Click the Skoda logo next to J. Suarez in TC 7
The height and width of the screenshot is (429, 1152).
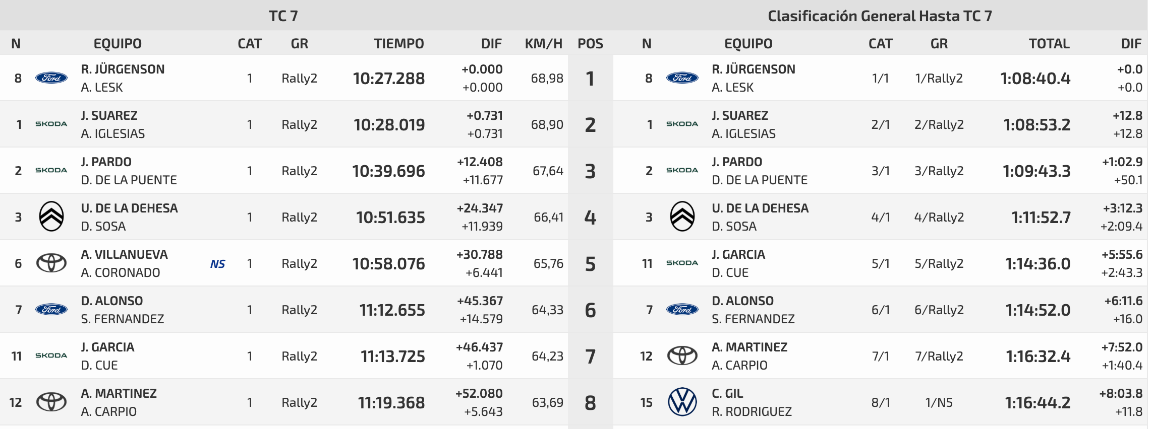coord(51,124)
